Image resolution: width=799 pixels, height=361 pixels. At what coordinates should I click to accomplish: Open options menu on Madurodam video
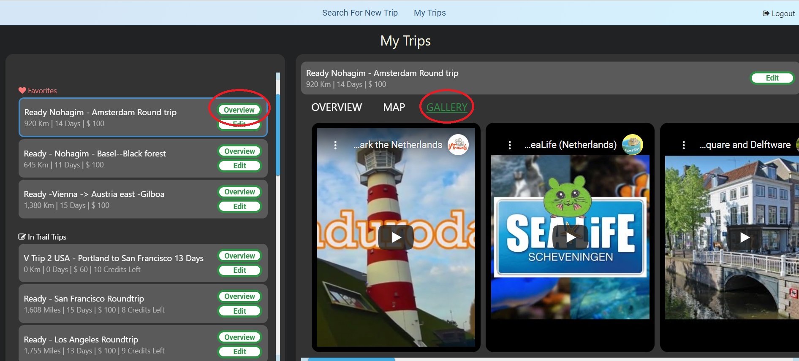click(x=335, y=145)
